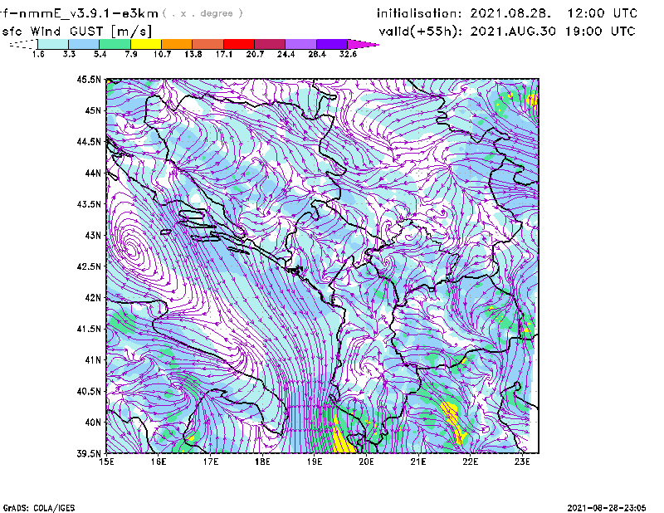664x513 pixels.
Task: Click the 41N latitude label
Action: [x=93, y=359]
